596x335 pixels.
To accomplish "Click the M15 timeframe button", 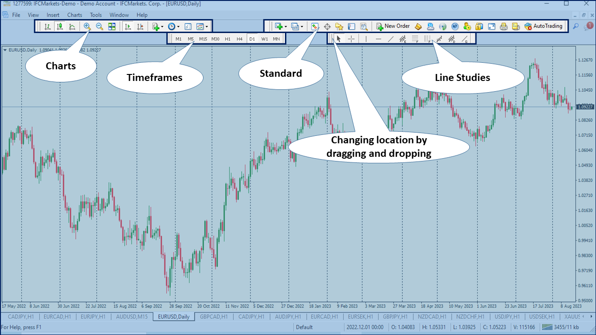I will click(x=203, y=39).
